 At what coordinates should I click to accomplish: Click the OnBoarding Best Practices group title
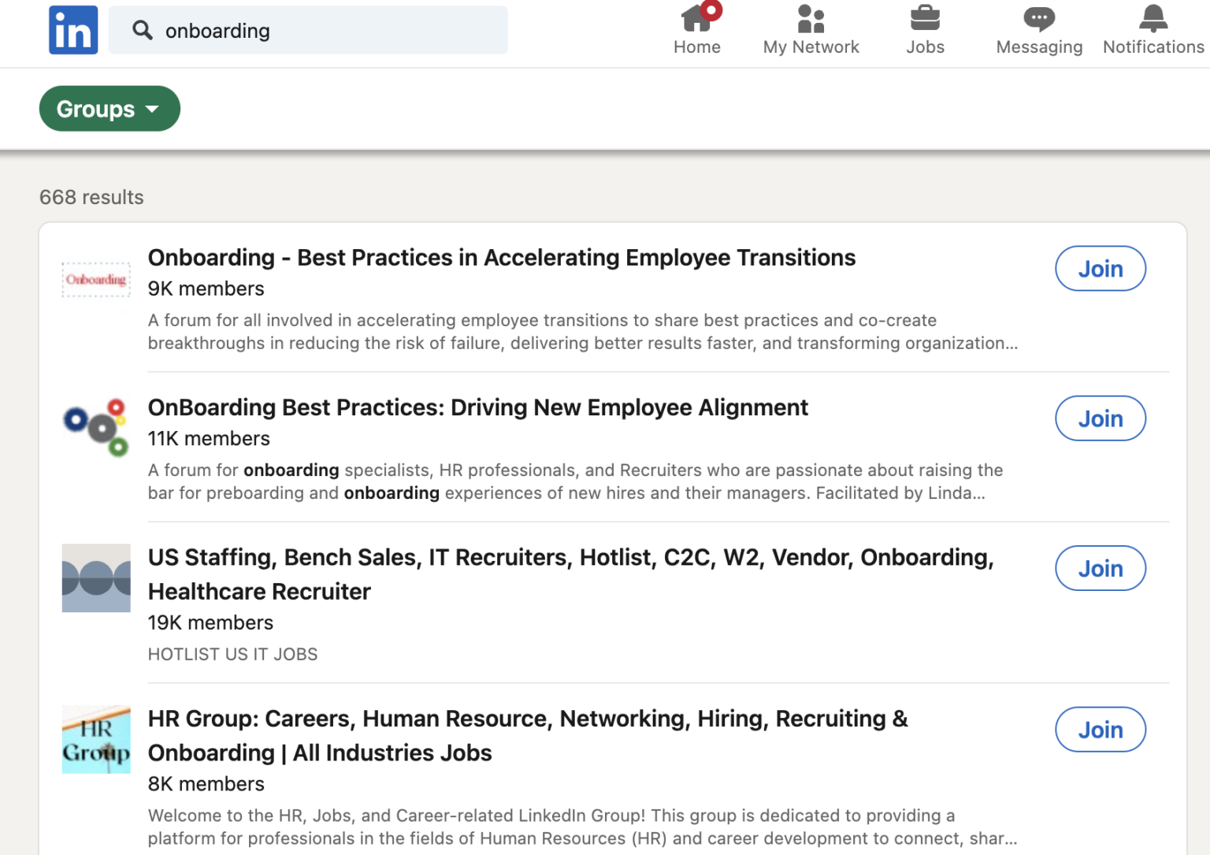(x=477, y=407)
